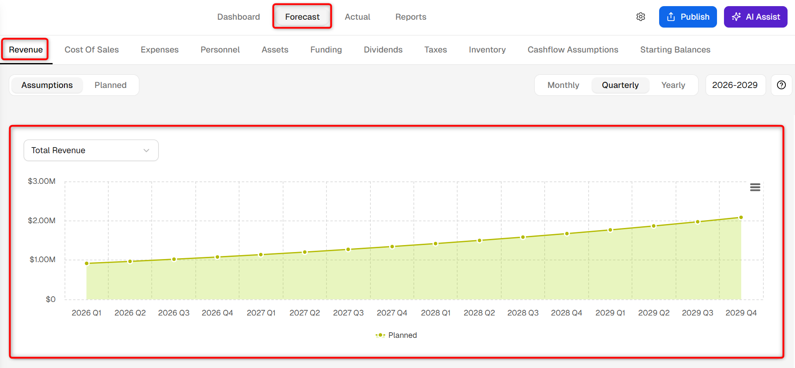Click the 2026 Q1 data point
The image size is (795, 368).
click(x=87, y=263)
